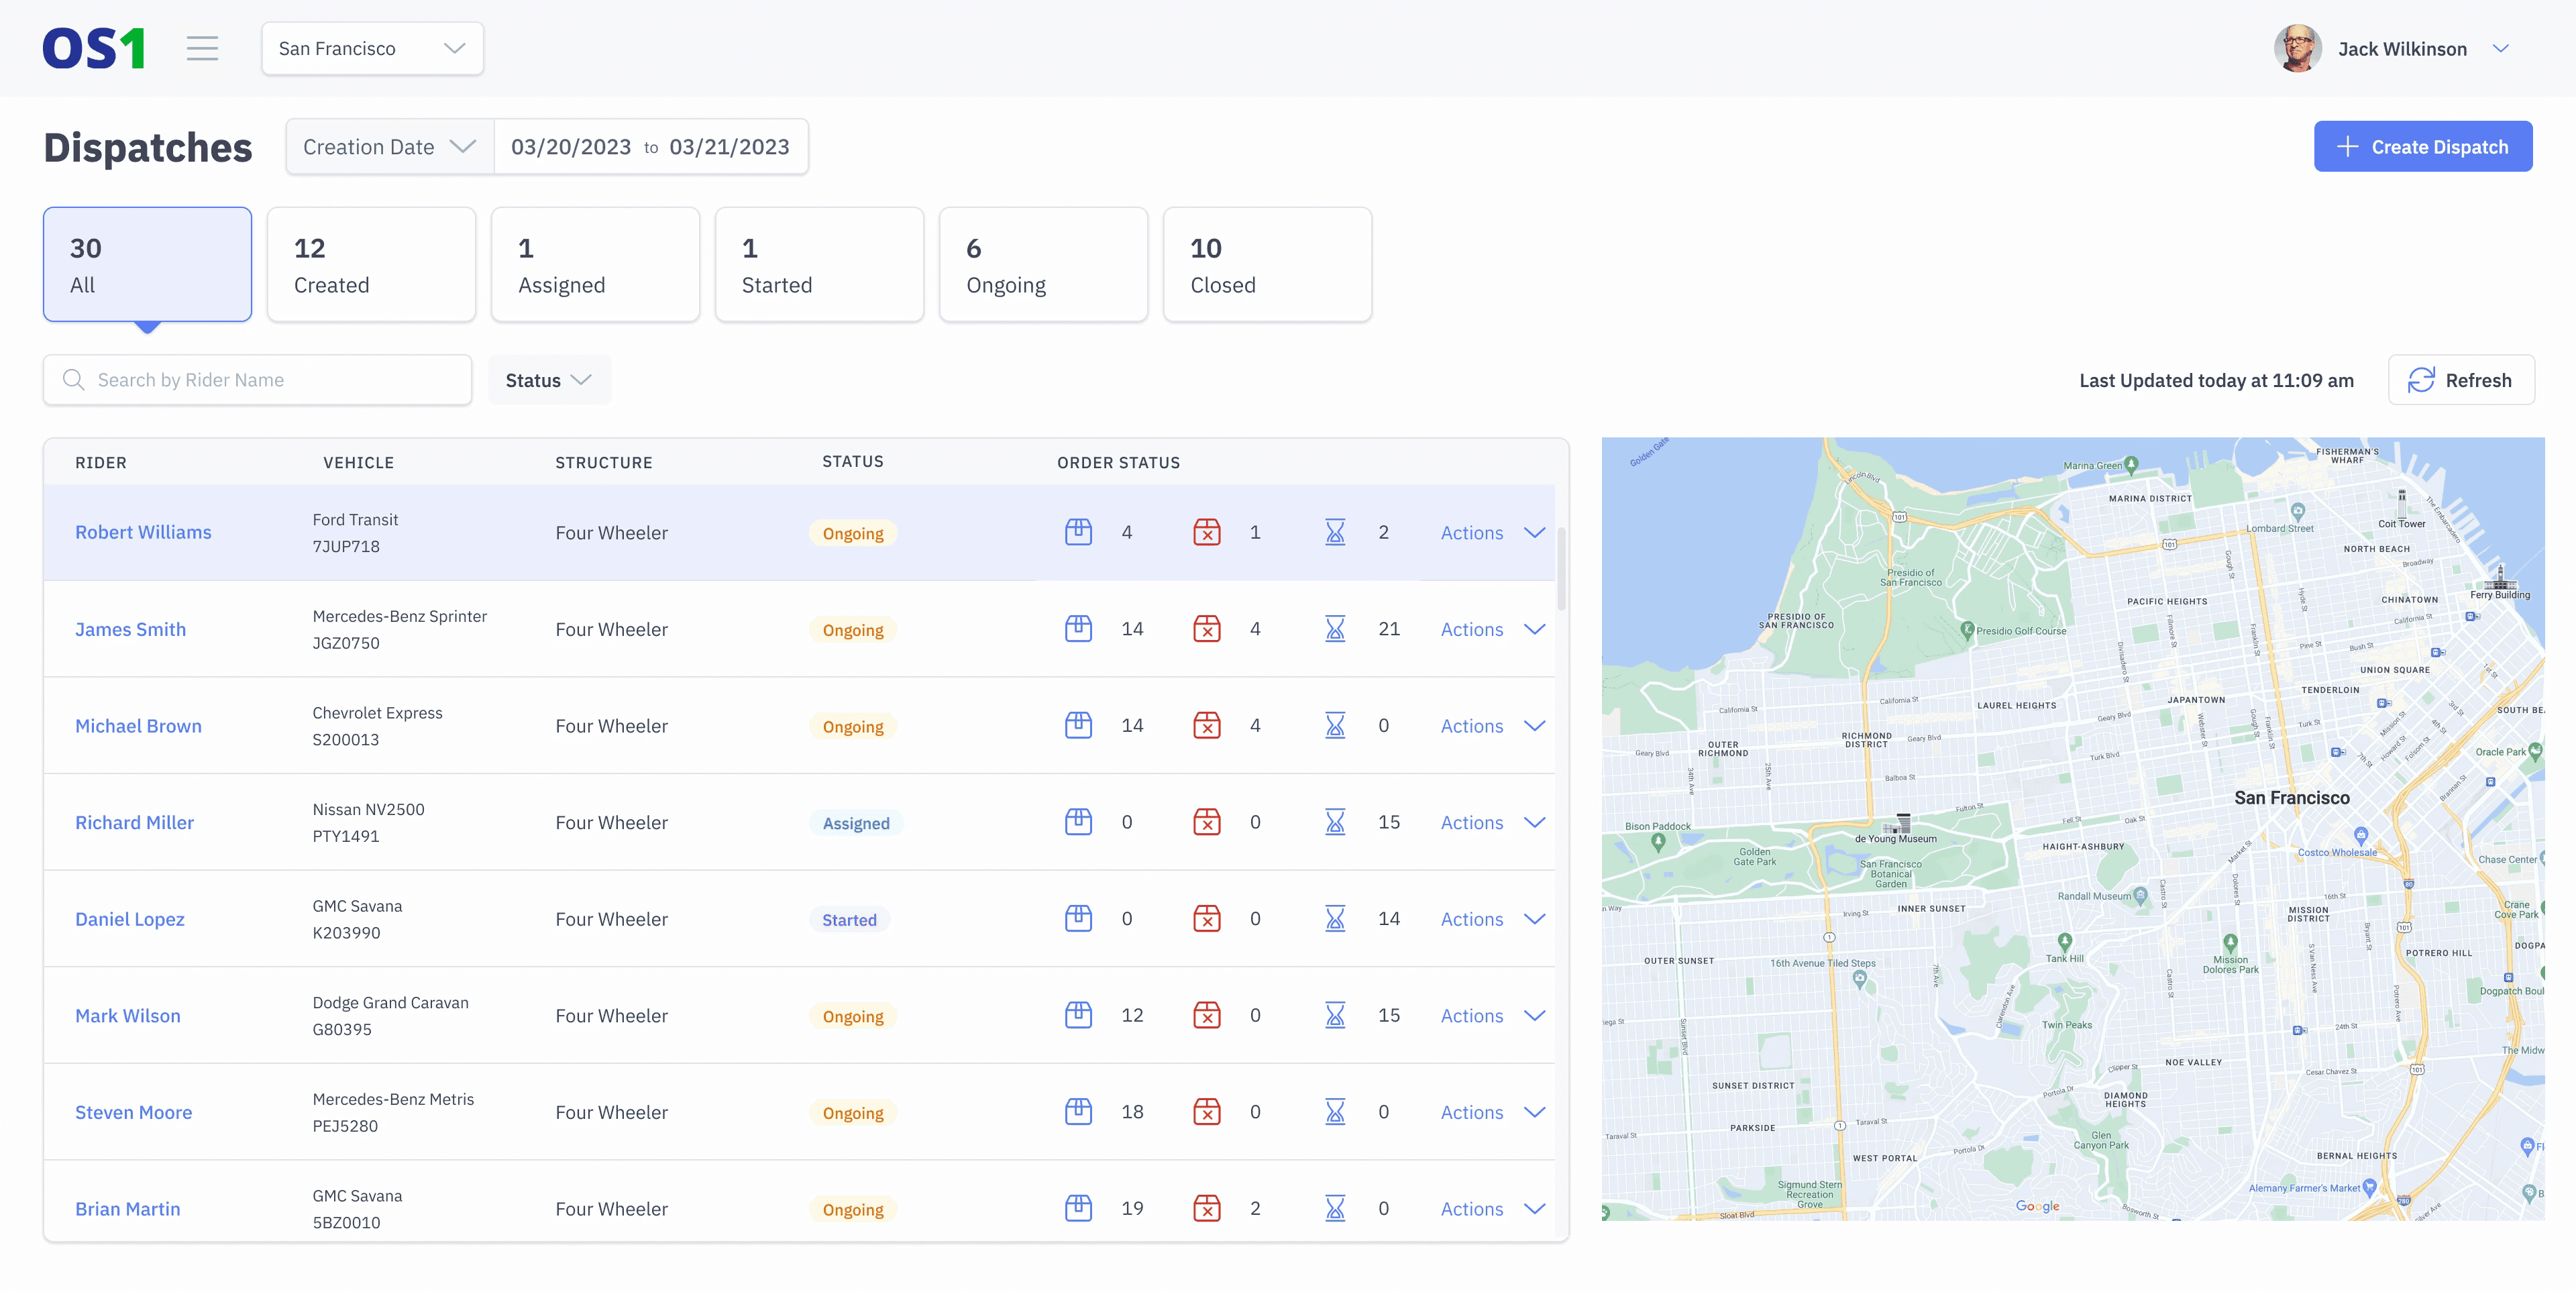The image size is (2576, 1292).
Task: Click the OS1 logo
Action: pos(94,48)
